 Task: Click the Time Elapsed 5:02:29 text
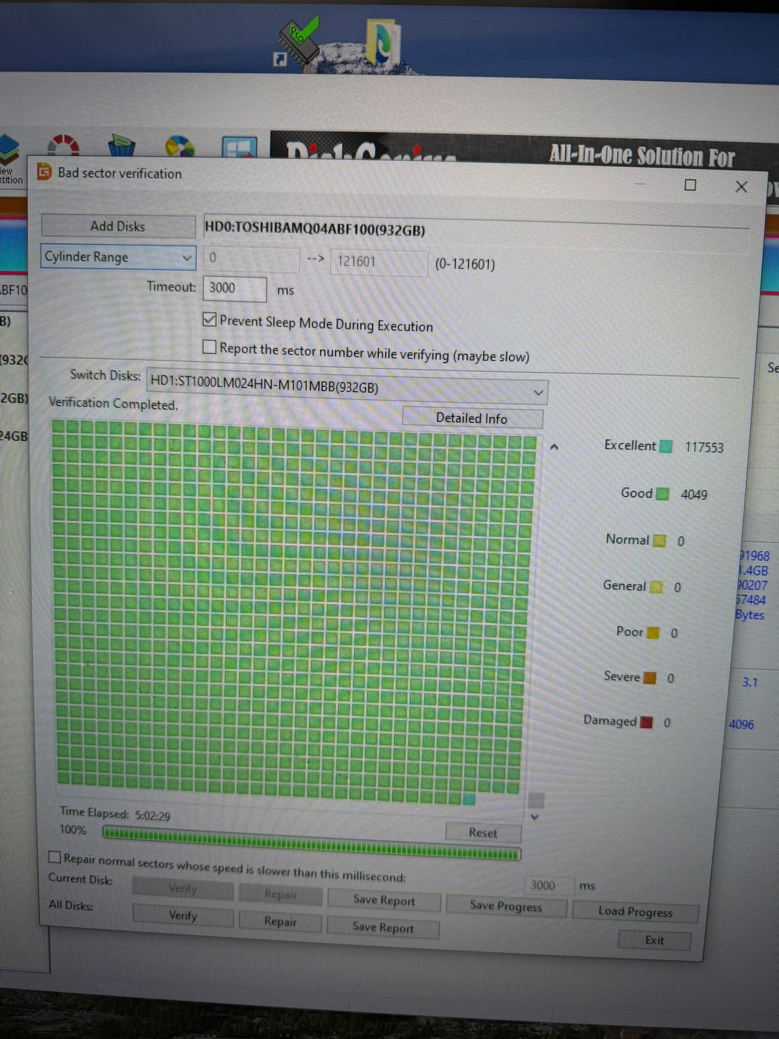coord(115,814)
